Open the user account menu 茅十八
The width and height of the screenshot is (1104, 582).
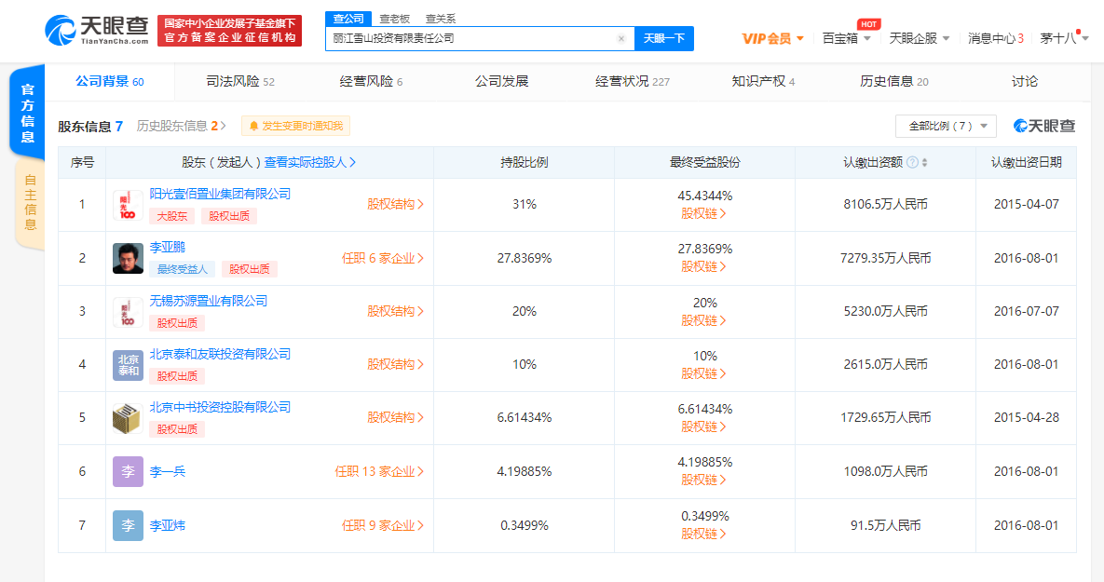(1064, 39)
